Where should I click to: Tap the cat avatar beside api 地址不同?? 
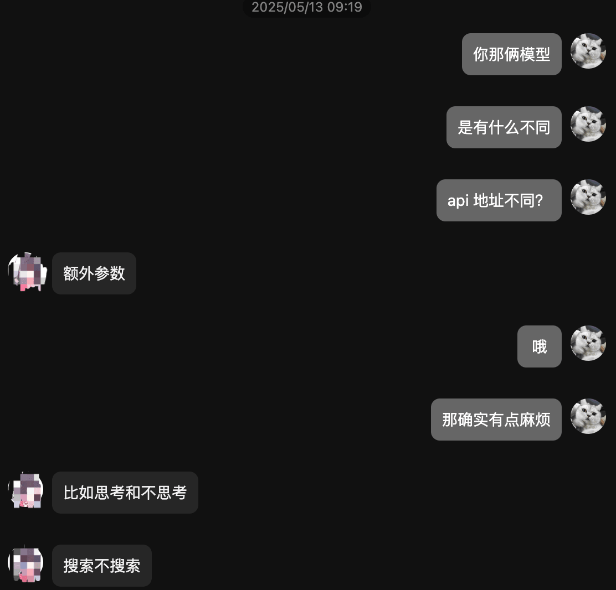click(588, 197)
